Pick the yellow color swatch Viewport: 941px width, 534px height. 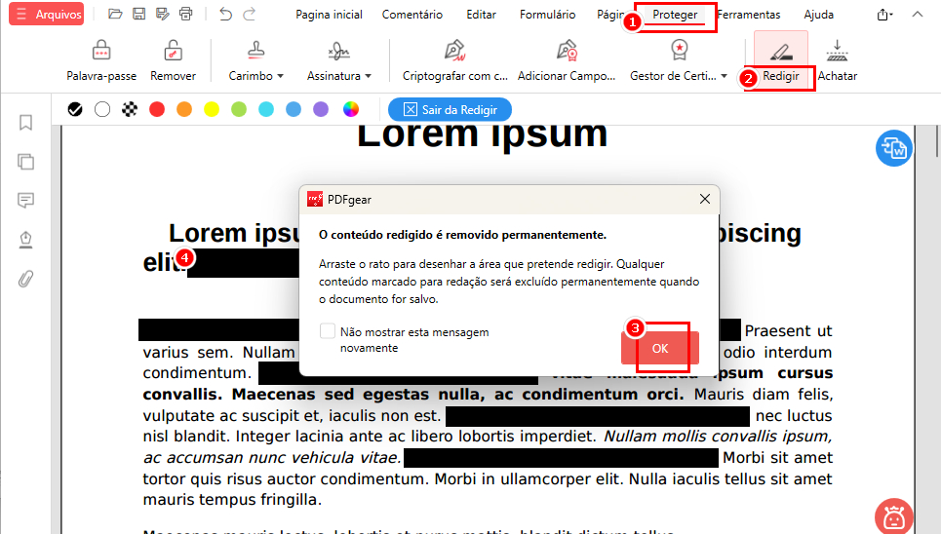point(212,109)
